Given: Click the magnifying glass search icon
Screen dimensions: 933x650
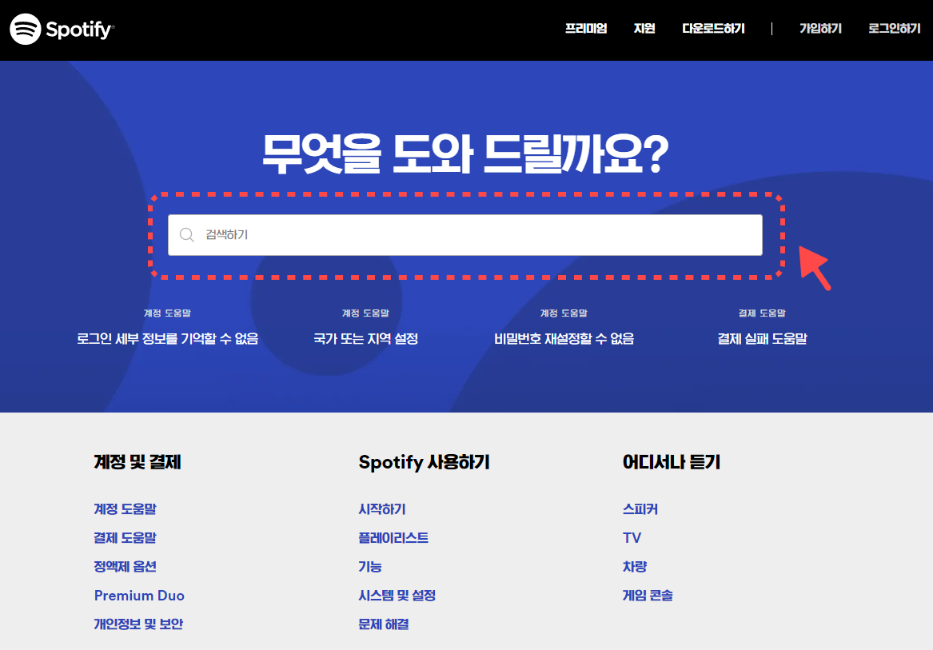Looking at the screenshot, I should point(187,234).
